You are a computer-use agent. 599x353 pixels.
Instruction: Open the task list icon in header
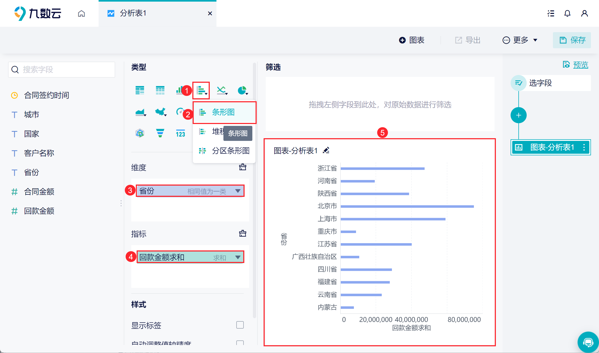click(x=551, y=13)
